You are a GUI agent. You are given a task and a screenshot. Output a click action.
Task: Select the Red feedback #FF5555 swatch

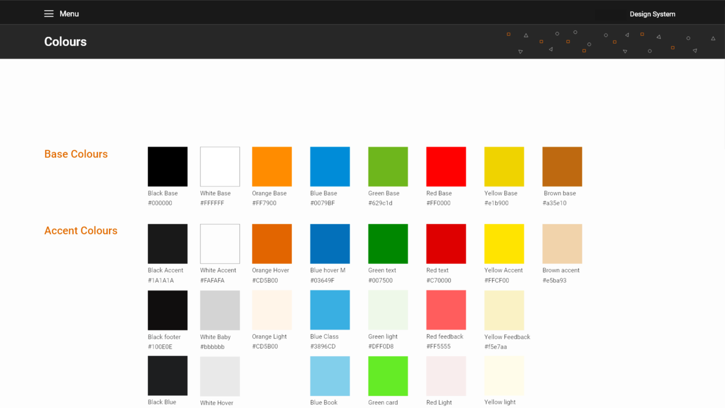point(446,310)
